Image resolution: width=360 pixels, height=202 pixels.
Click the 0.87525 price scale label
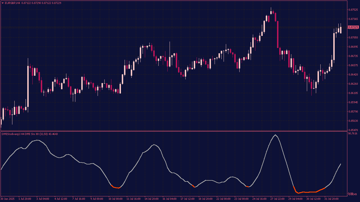353,10
